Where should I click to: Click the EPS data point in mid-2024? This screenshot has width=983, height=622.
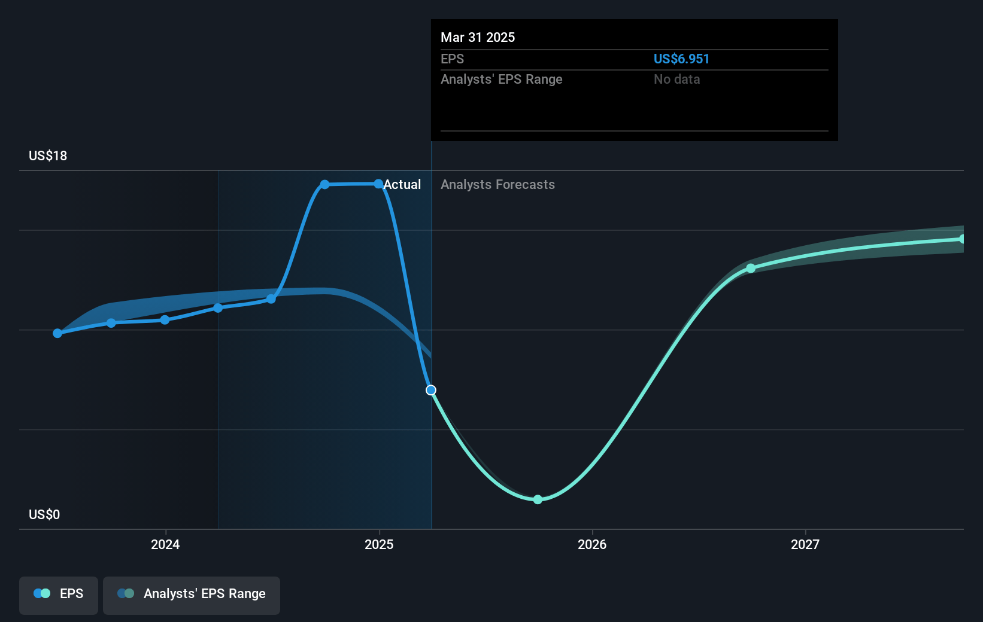tap(271, 299)
